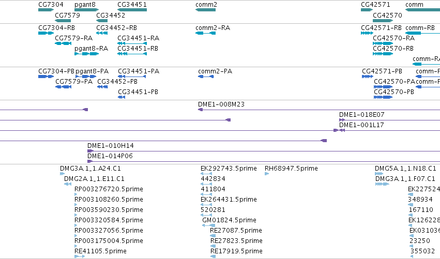Click EST RP003175004.5prime
440x259 pixels.
(x=76, y=246)
